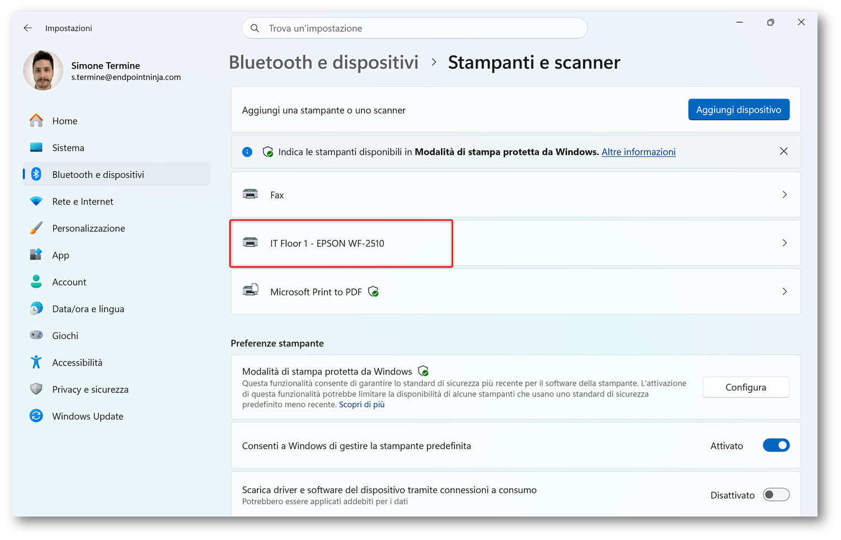Screen dimensions: 841x540
Task: Open the Altre informazioni link
Action: (638, 152)
